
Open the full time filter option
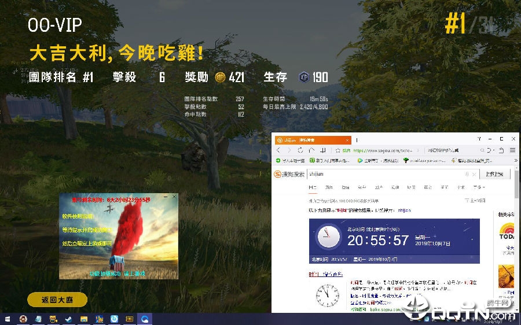point(475,201)
